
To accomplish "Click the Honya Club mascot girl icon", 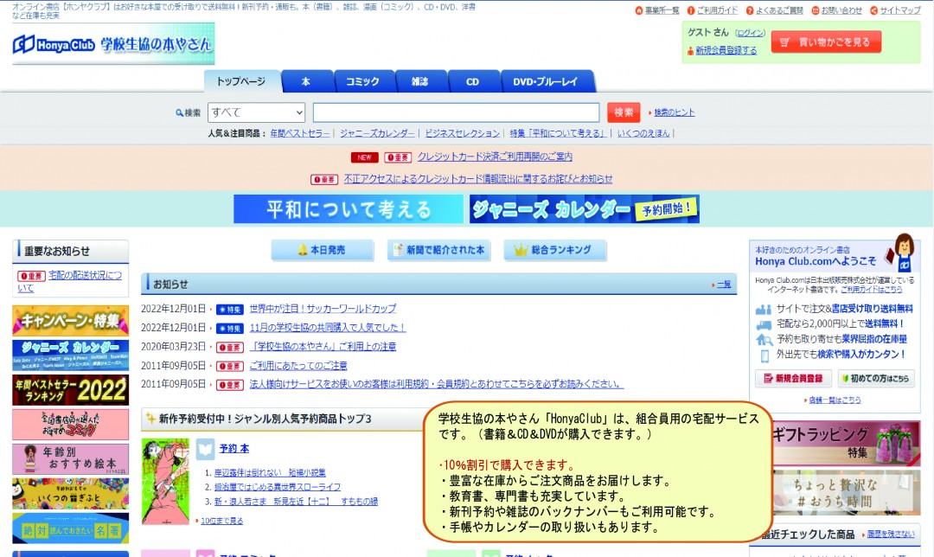I will point(900,253).
